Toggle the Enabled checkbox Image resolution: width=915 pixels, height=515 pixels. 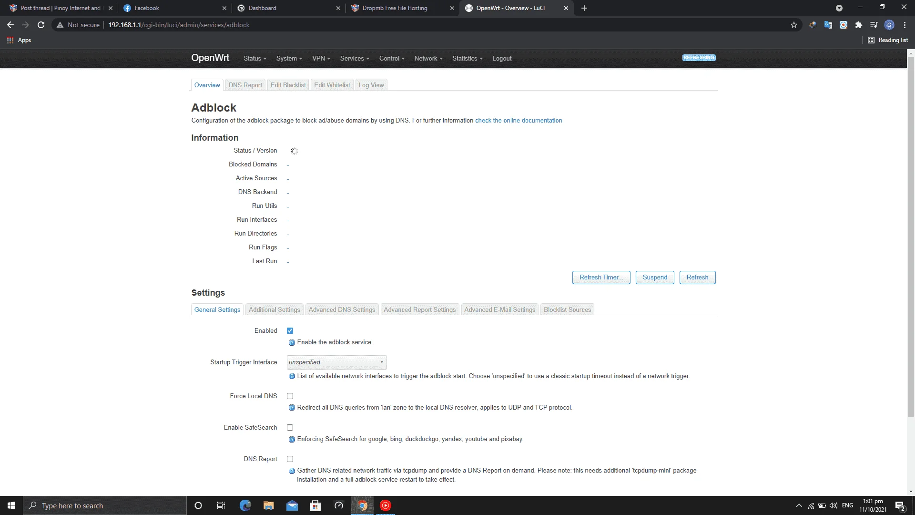click(x=290, y=330)
